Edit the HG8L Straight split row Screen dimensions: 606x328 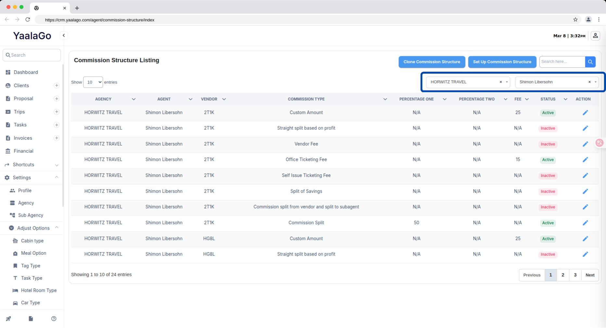[585, 254]
